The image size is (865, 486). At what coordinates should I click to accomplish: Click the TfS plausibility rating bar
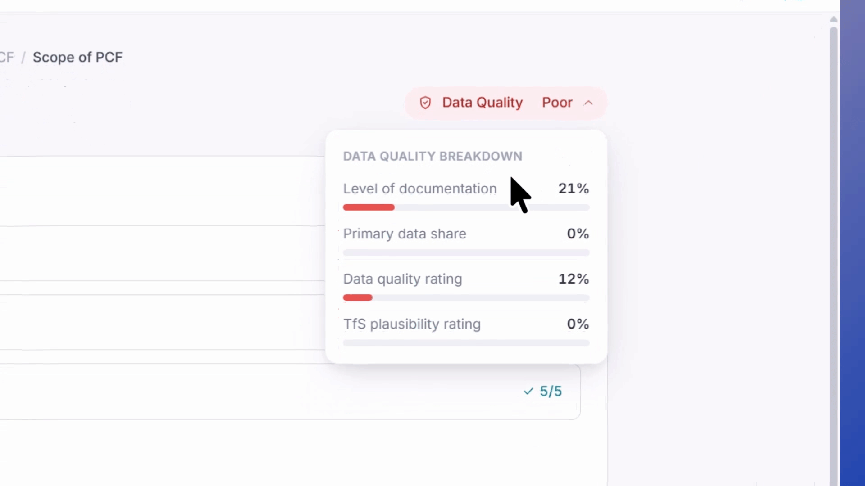pos(466,342)
